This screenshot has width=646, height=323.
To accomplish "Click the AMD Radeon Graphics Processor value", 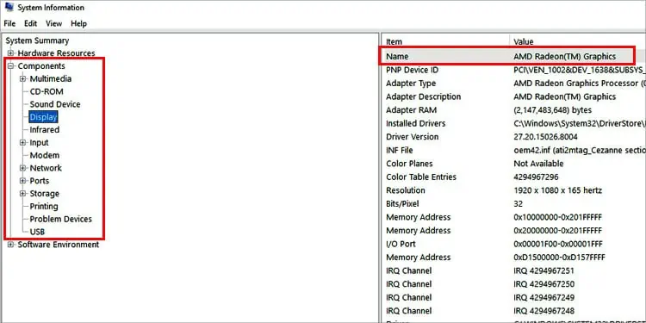I will pos(580,84).
